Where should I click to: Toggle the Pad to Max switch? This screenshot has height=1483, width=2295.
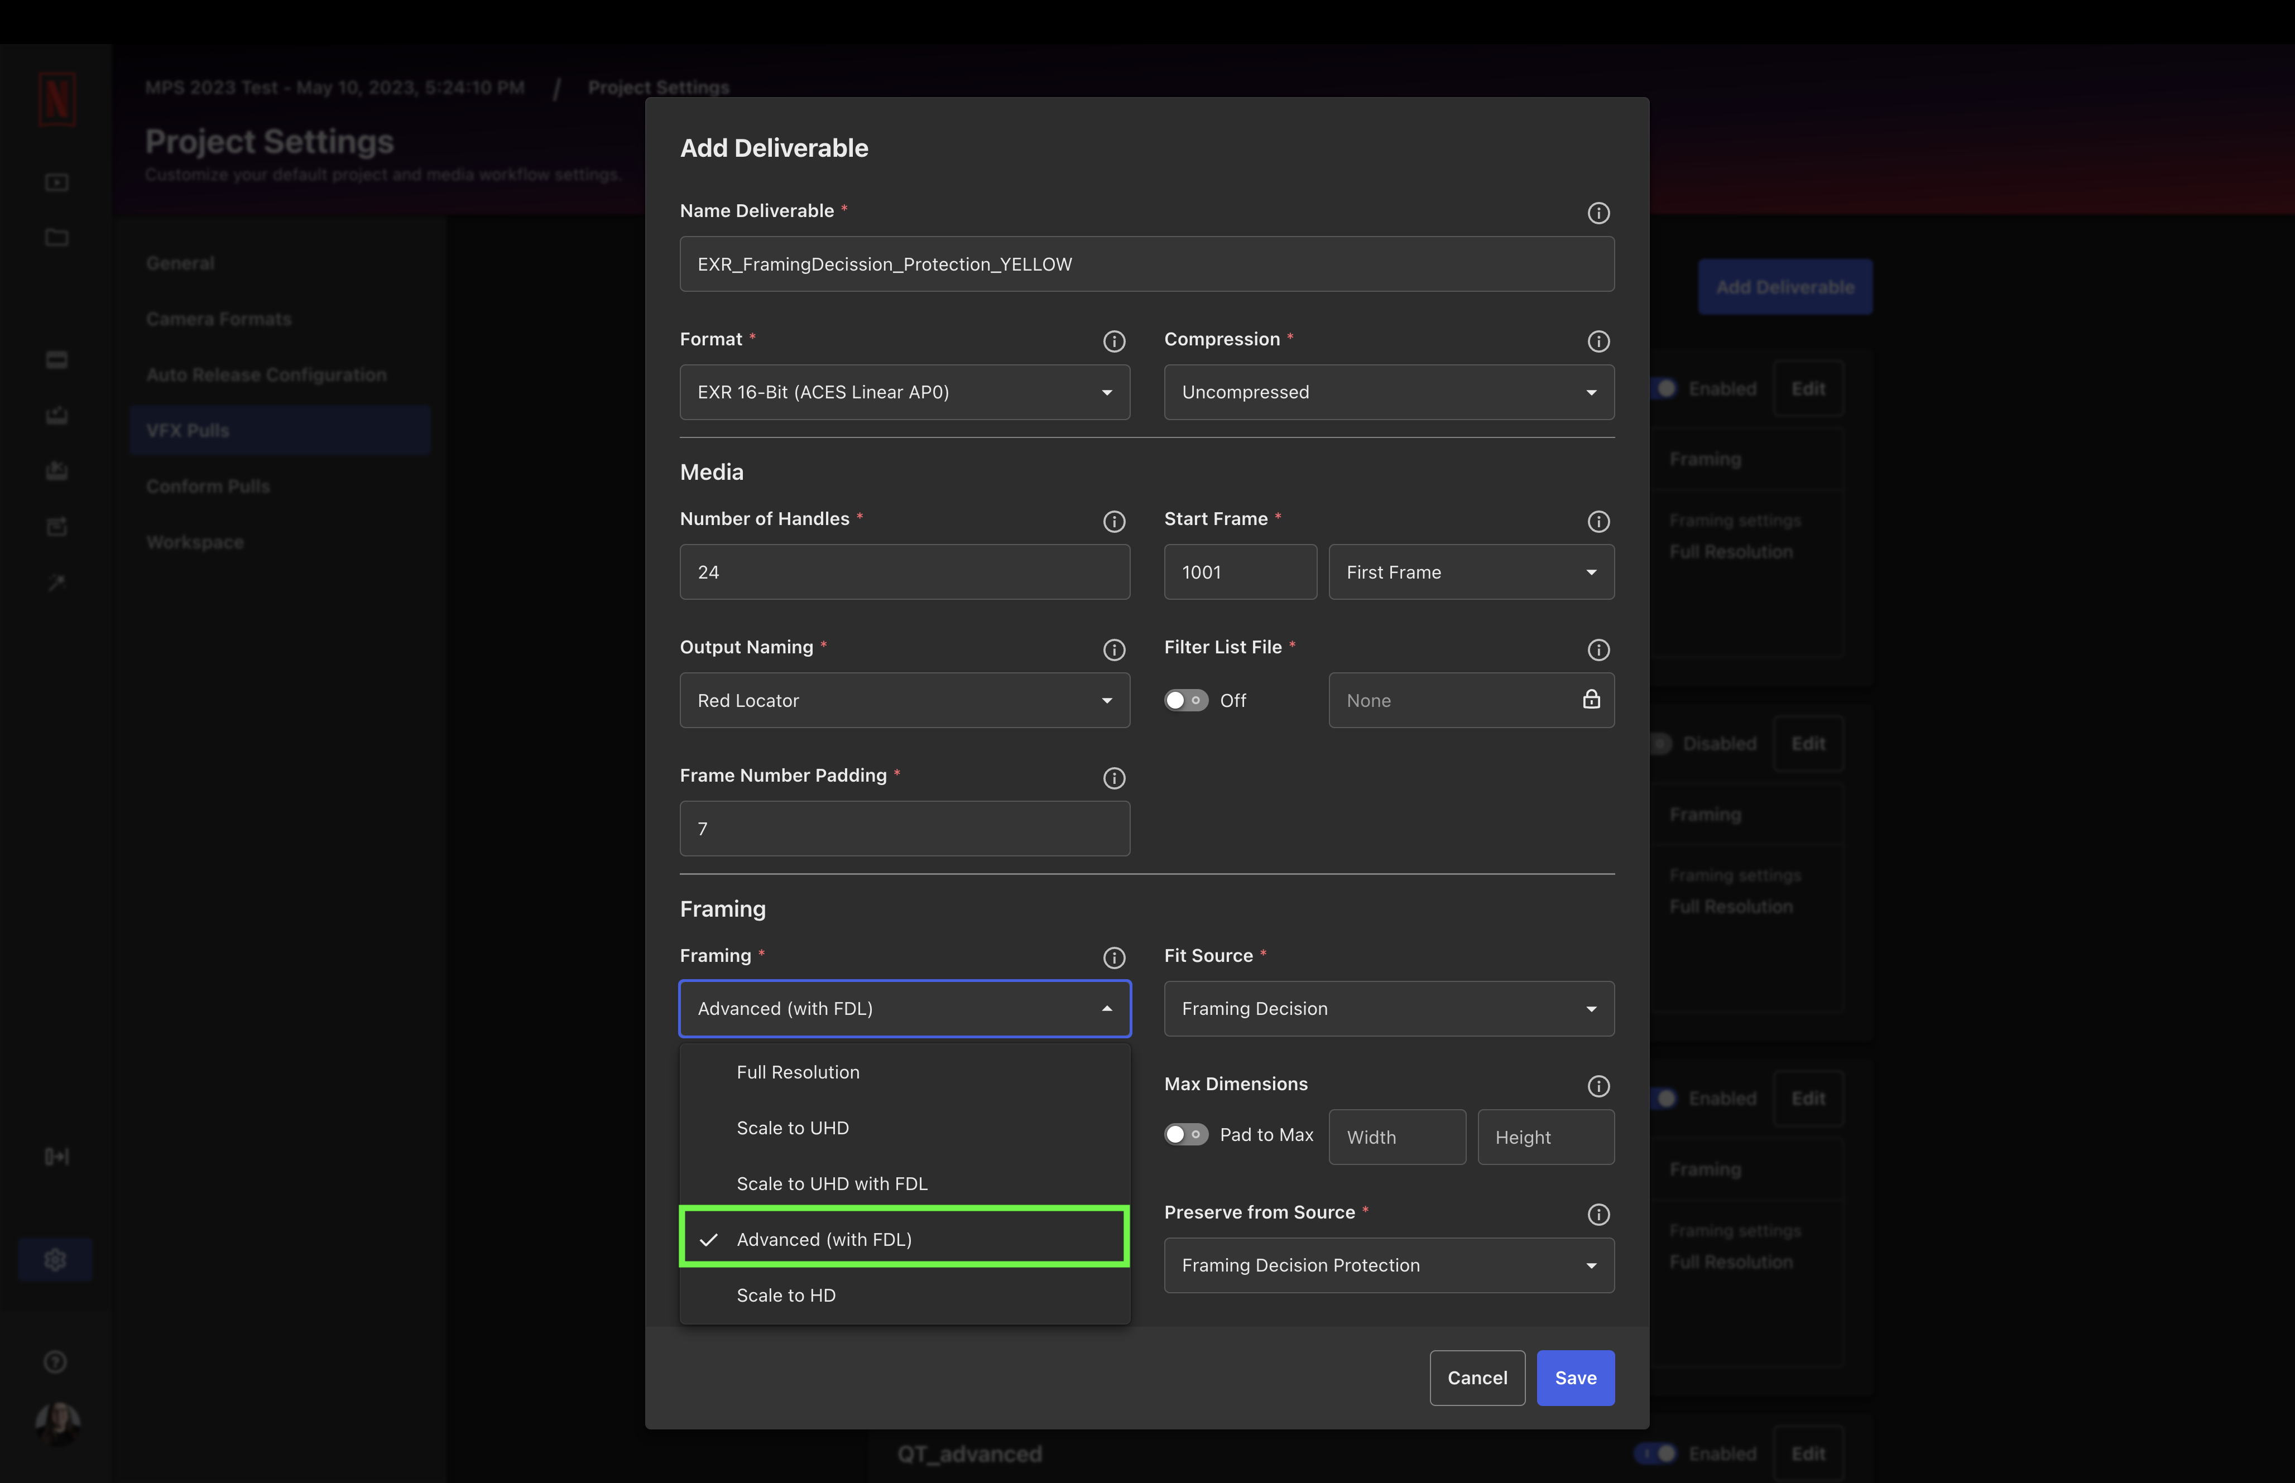(x=1185, y=1134)
